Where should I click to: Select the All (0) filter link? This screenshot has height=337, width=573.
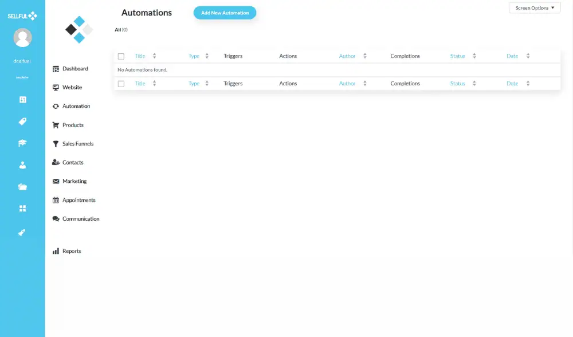pos(121,30)
